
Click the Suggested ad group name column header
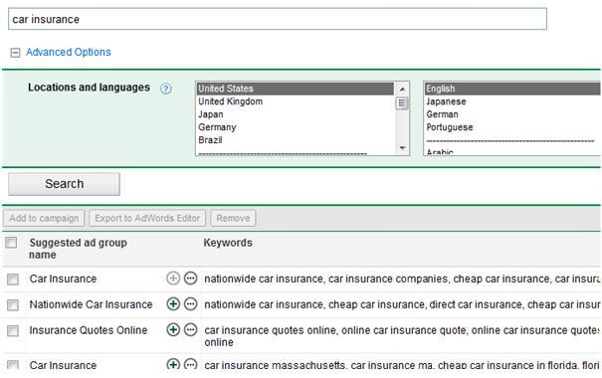(x=78, y=249)
